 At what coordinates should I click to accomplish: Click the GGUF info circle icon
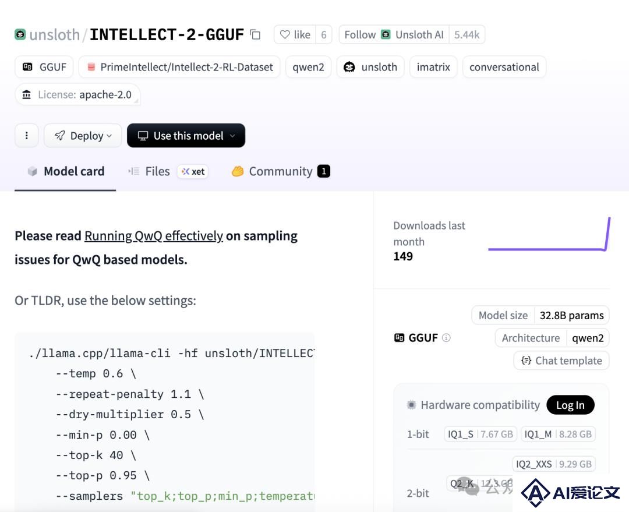(x=446, y=338)
